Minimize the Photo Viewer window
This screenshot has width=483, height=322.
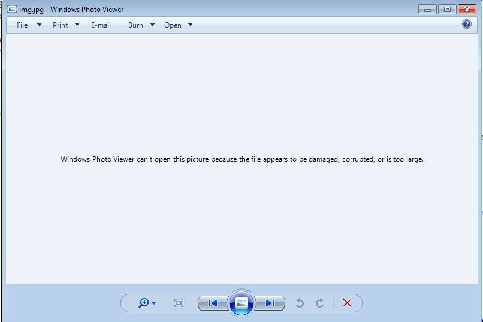[427, 10]
